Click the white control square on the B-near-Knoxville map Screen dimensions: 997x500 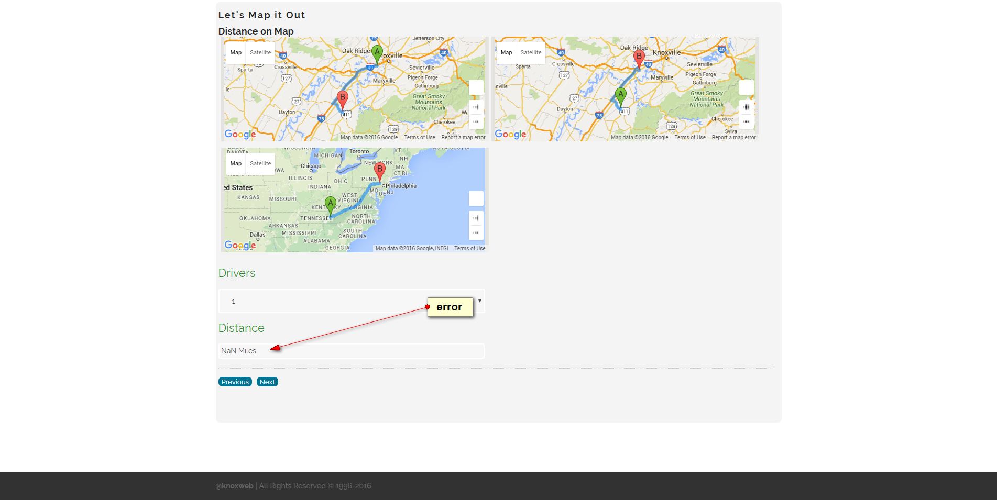(747, 87)
